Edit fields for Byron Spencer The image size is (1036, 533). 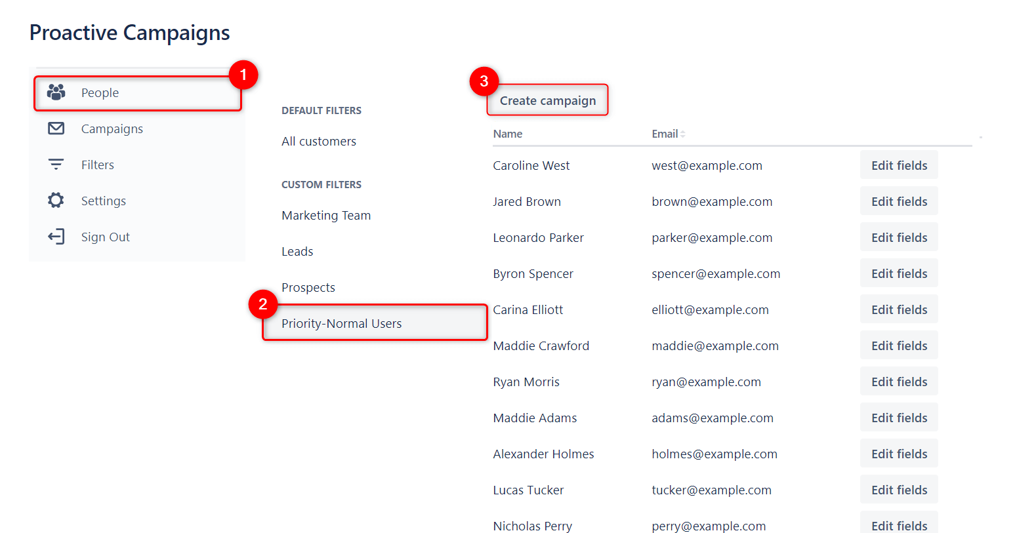click(x=899, y=273)
